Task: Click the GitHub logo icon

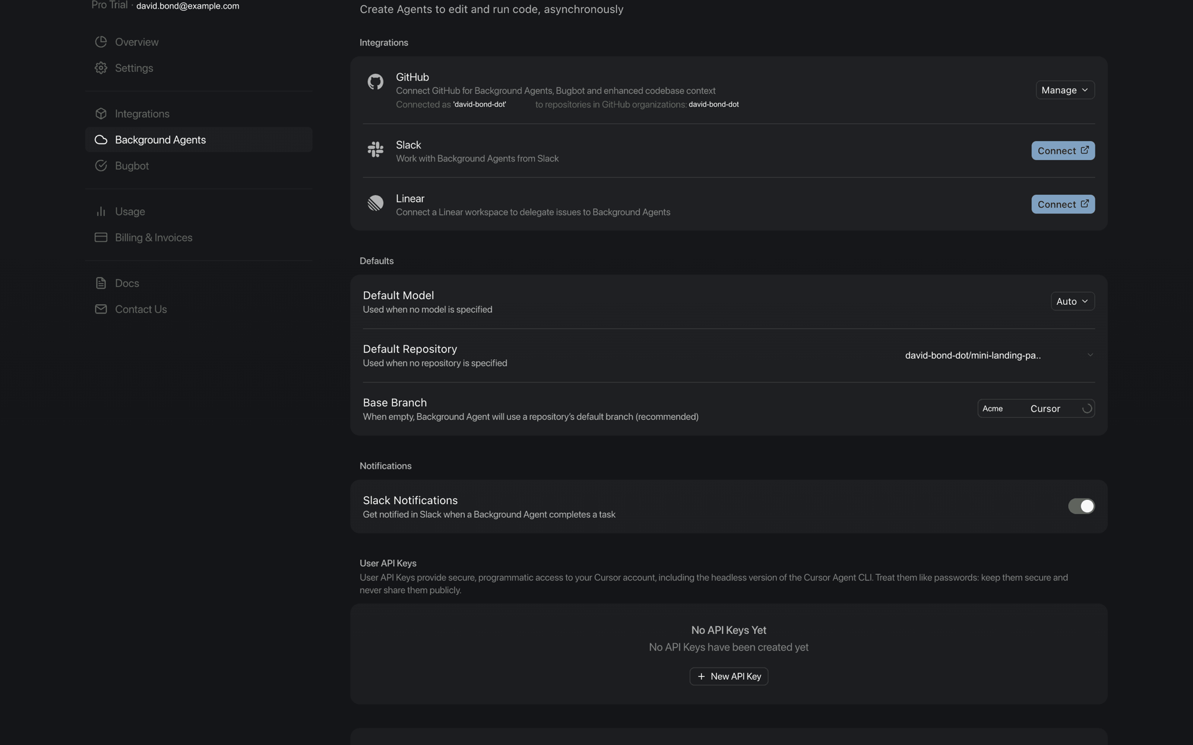Action: tap(375, 81)
